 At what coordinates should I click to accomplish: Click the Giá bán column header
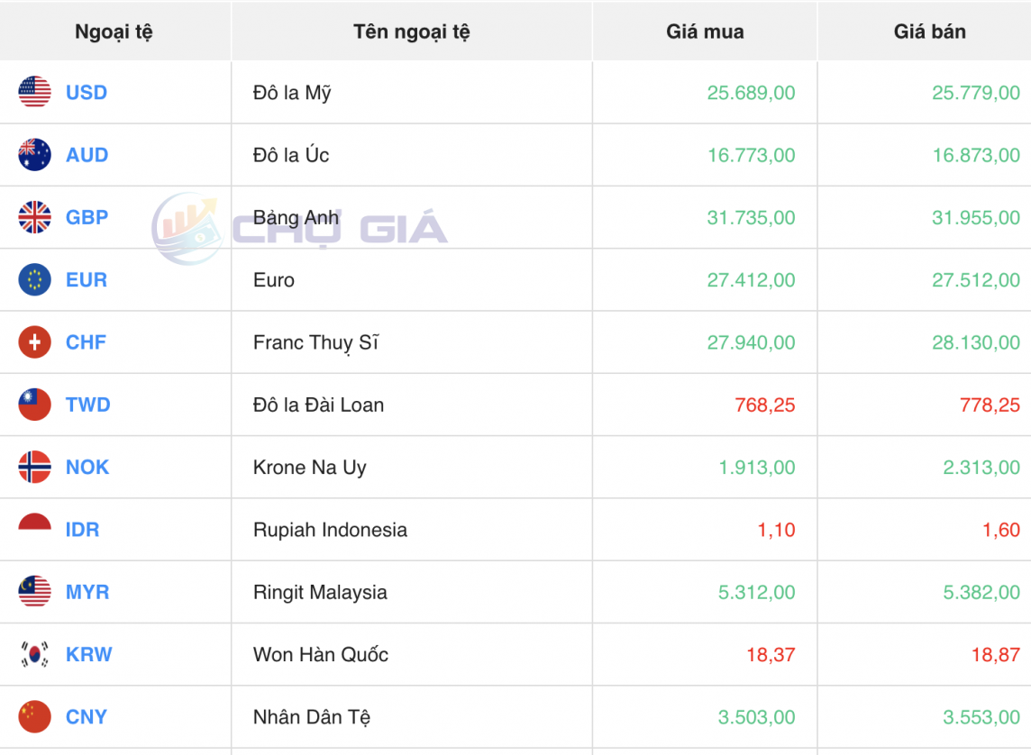[x=929, y=32]
